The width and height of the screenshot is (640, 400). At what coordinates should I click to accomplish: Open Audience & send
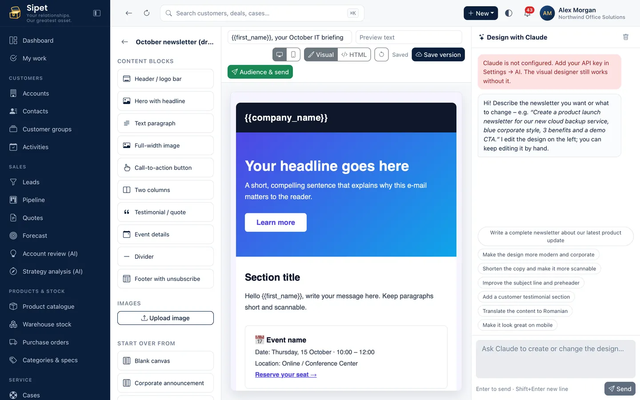point(260,72)
